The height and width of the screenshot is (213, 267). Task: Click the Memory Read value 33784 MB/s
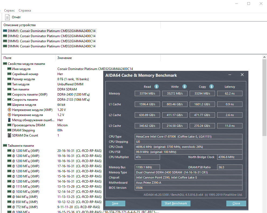click(x=147, y=93)
